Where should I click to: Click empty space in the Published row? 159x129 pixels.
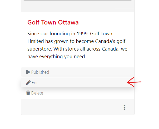(91, 72)
